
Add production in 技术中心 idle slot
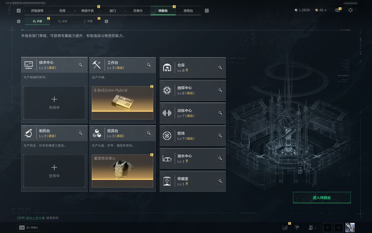click(x=54, y=103)
